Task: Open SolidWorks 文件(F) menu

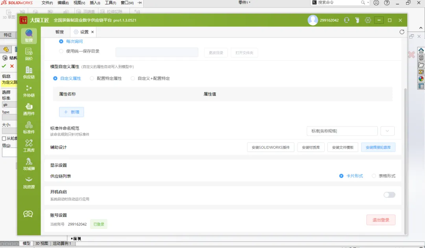Action: (x=47, y=3)
